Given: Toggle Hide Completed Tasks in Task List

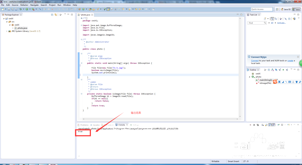Looking at the screenshot, I should tap(285, 19).
